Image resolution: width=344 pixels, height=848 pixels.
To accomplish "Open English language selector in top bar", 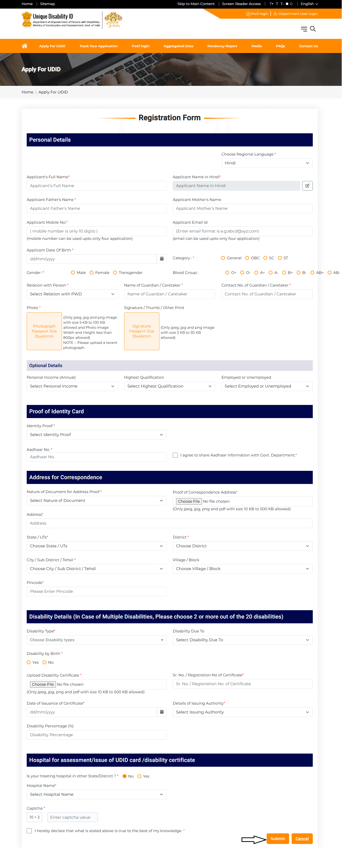I will (x=309, y=4).
